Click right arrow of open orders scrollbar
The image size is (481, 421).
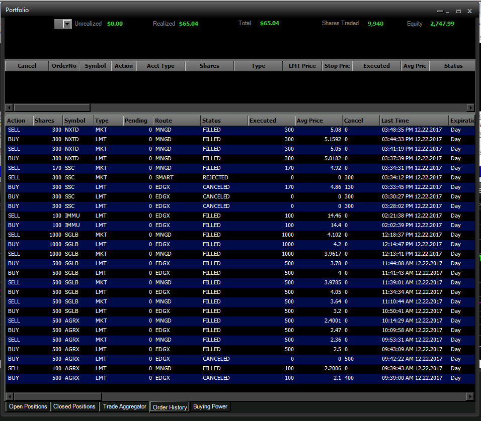click(x=470, y=108)
